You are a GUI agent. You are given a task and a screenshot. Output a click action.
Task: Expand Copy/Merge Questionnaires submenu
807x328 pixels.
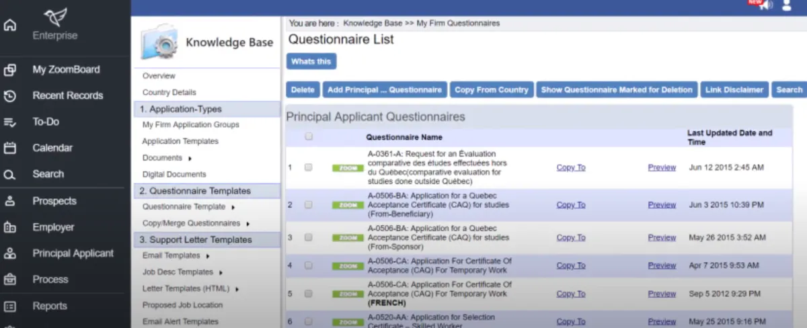click(x=247, y=224)
